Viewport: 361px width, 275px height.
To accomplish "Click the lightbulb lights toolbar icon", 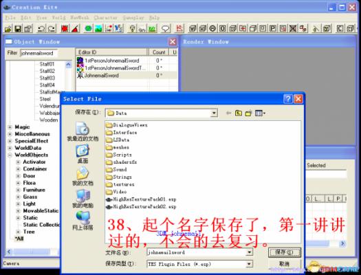I will tap(133, 29).
